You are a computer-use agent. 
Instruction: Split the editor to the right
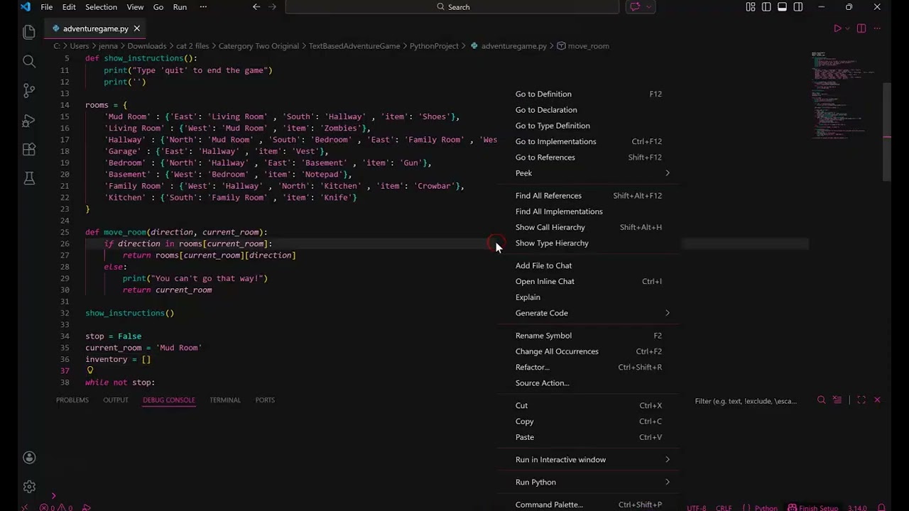point(861,28)
